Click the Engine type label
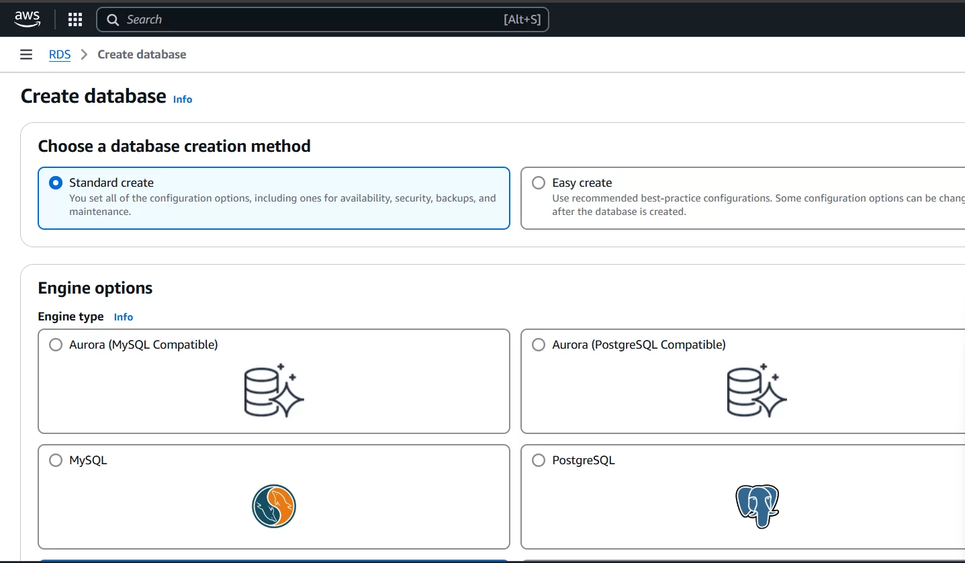Image resolution: width=965 pixels, height=563 pixels. (71, 316)
